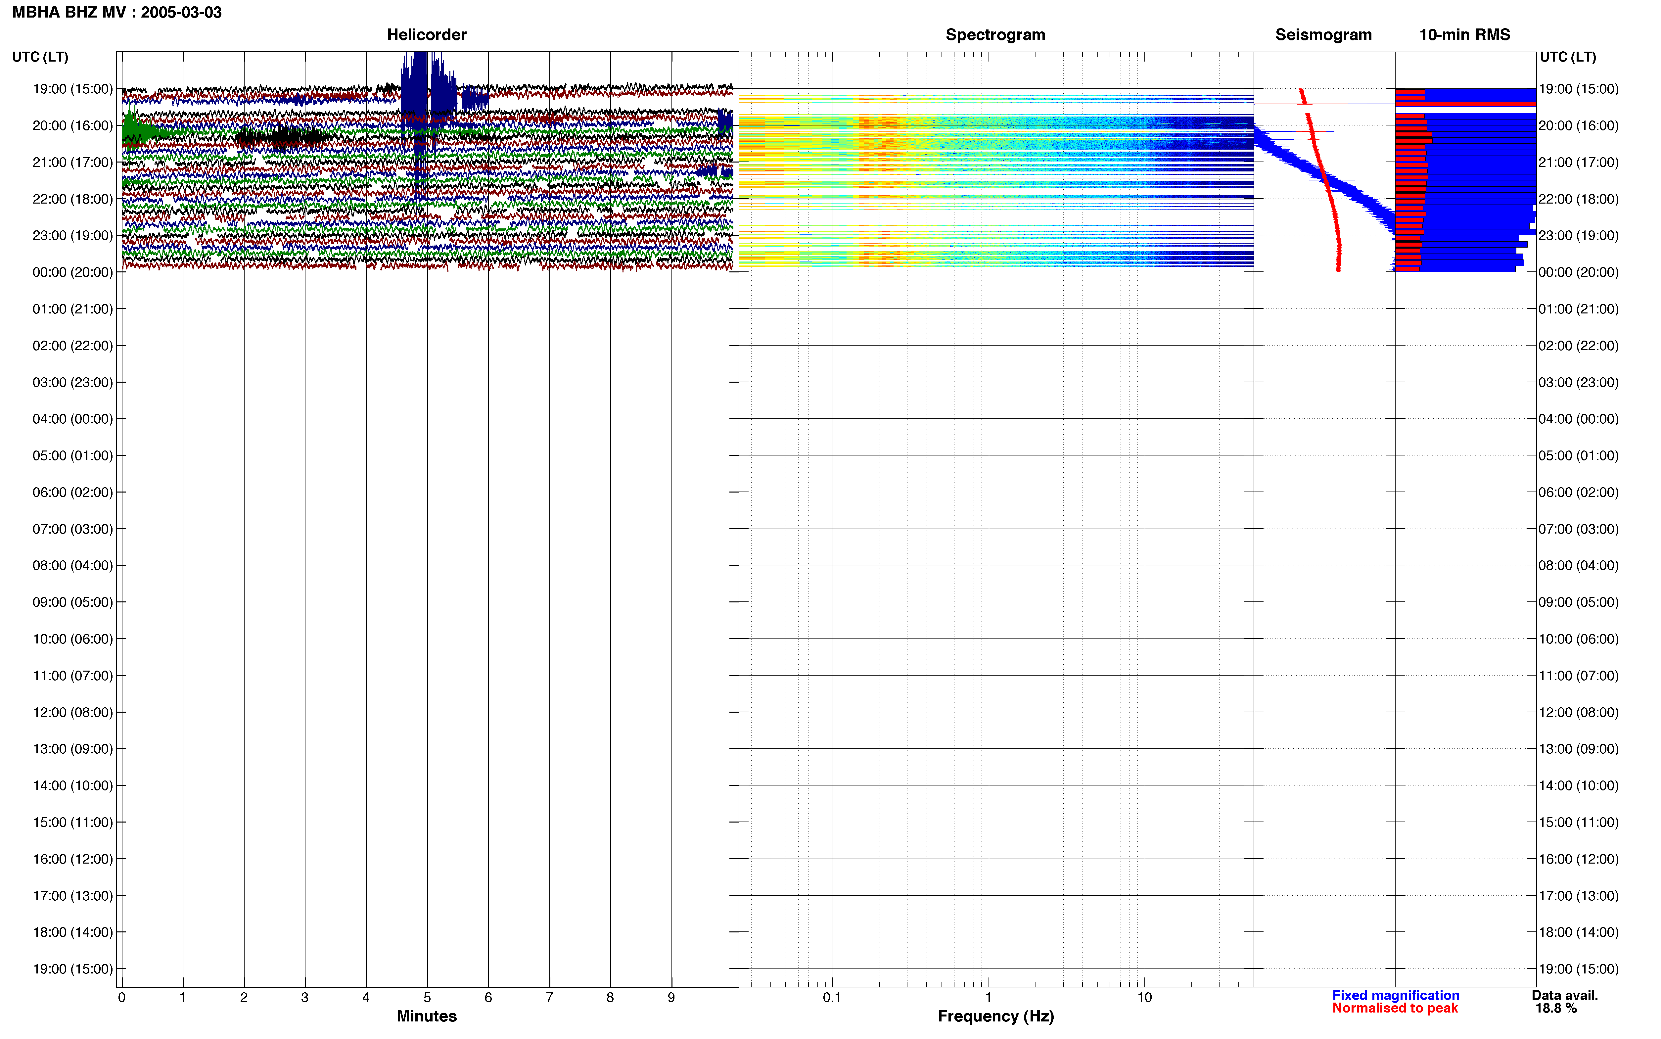The height and width of the screenshot is (1039, 1661).
Task: Click right axis label '02:00 (22:00)'
Action: pyautogui.click(x=1579, y=346)
